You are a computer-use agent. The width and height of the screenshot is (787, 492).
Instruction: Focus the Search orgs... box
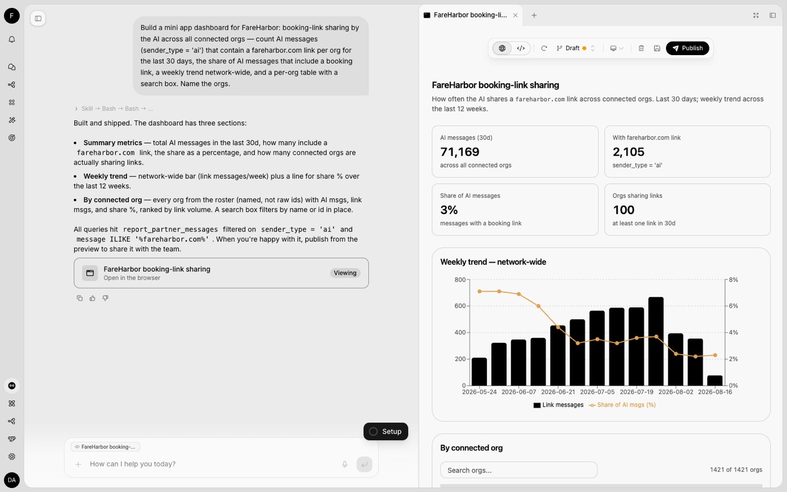(x=518, y=470)
